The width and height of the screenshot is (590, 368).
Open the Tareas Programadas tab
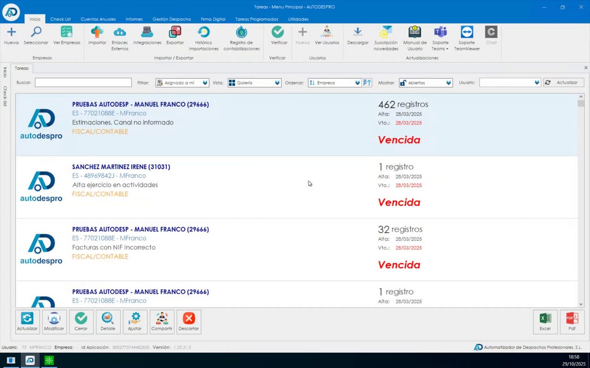click(x=257, y=19)
